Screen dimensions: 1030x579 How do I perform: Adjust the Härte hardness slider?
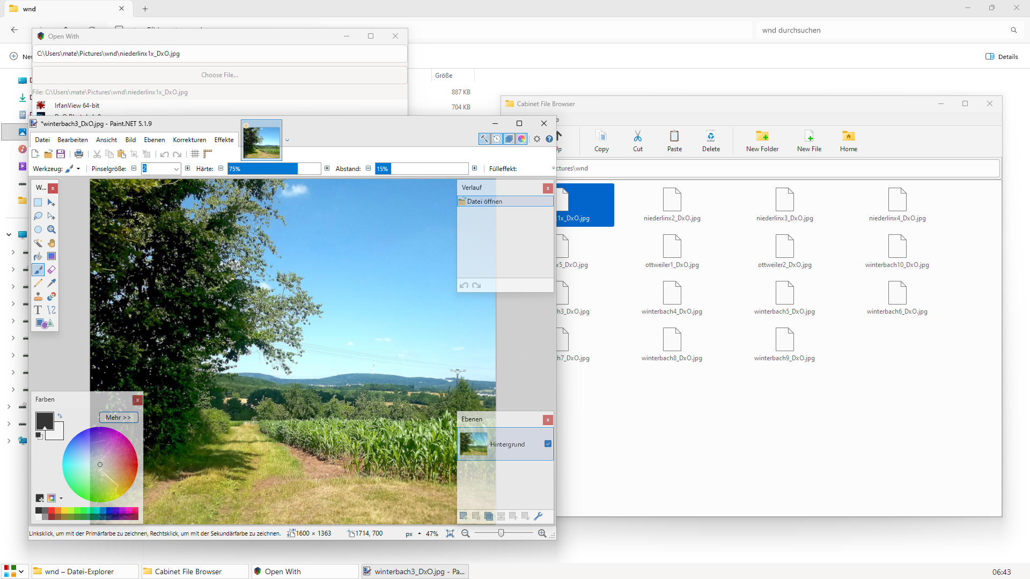tap(274, 169)
